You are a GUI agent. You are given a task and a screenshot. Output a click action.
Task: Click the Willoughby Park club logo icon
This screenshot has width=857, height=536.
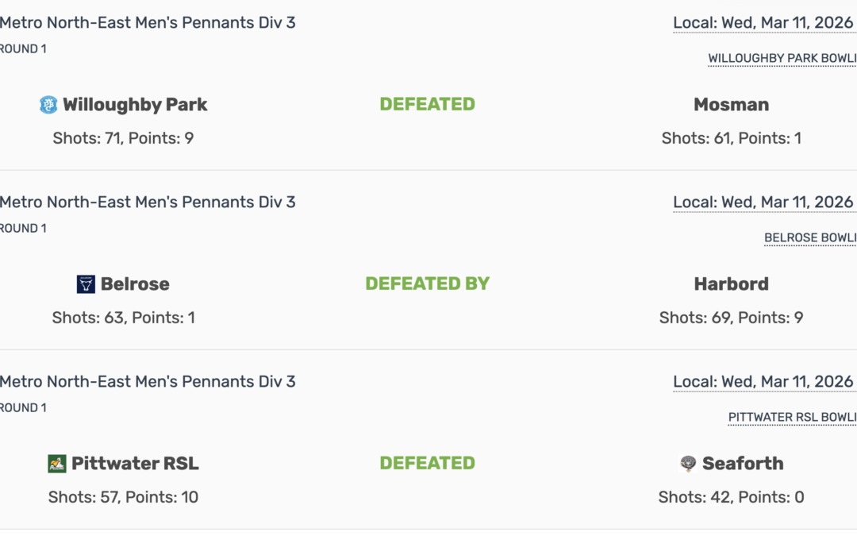tap(49, 104)
